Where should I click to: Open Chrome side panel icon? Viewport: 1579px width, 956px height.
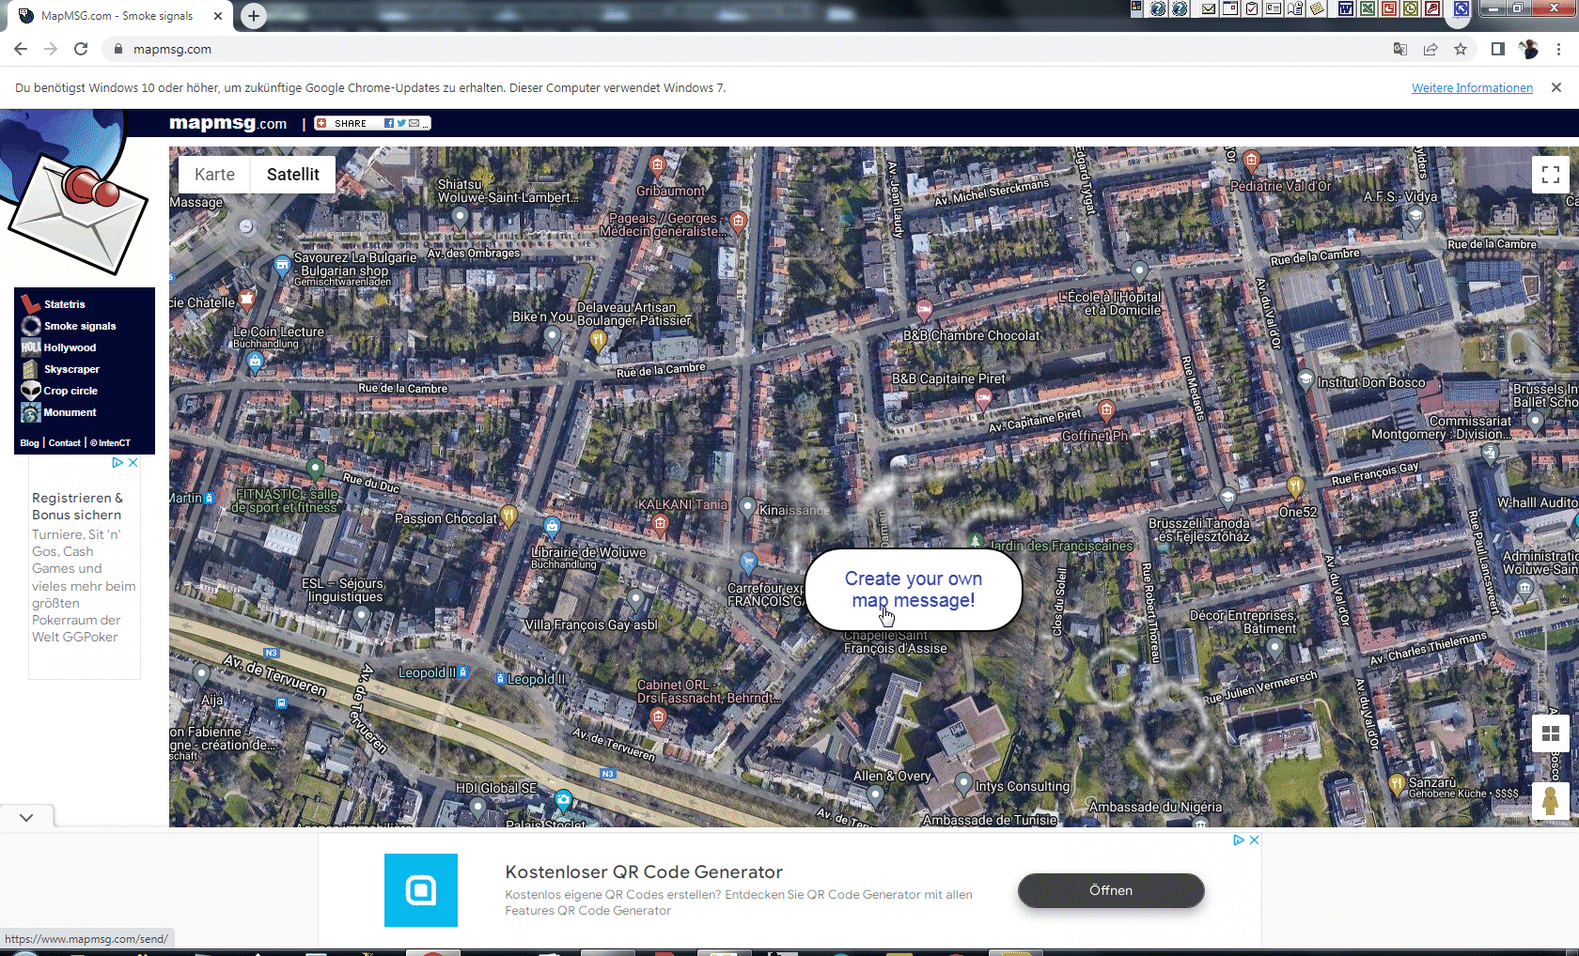(1498, 49)
